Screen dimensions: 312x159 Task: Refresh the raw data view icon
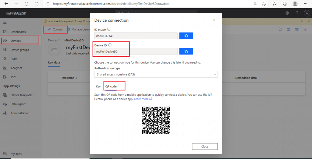[x=280, y=30]
